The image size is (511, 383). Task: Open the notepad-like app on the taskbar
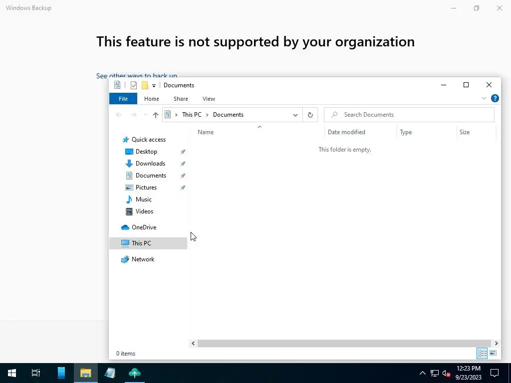(x=110, y=373)
